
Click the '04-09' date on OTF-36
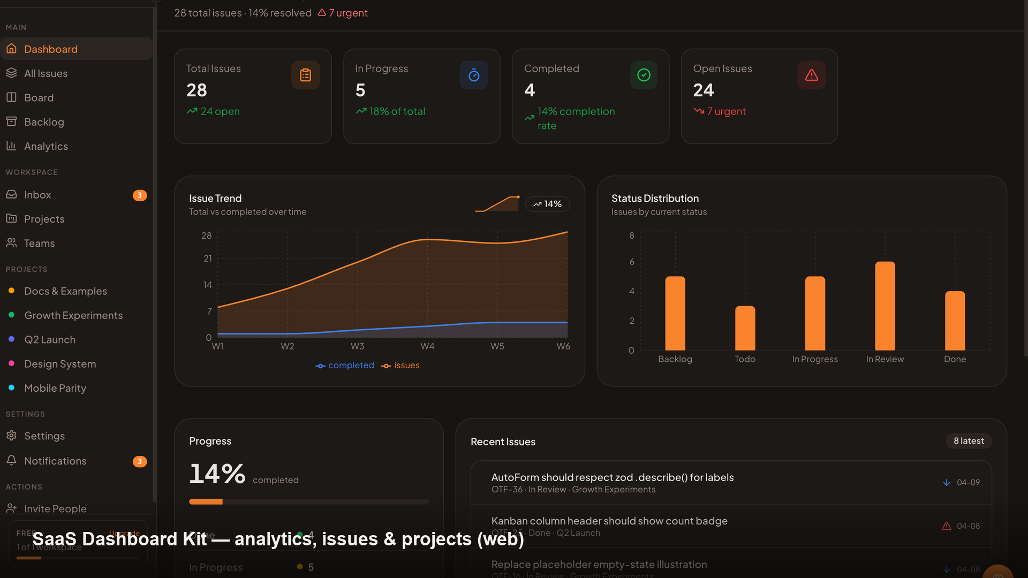tap(968, 482)
